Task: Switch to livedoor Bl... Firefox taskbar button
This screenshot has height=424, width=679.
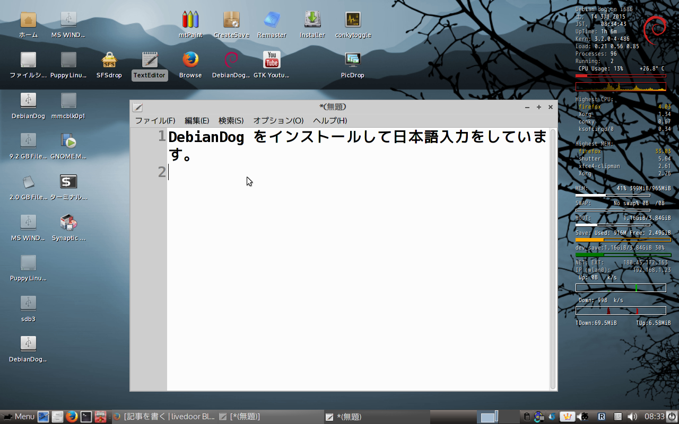Action: (x=164, y=417)
